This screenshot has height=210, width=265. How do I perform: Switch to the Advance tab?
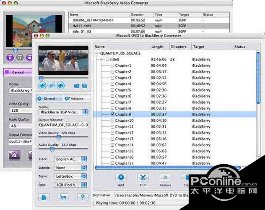(x=76, y=98)
